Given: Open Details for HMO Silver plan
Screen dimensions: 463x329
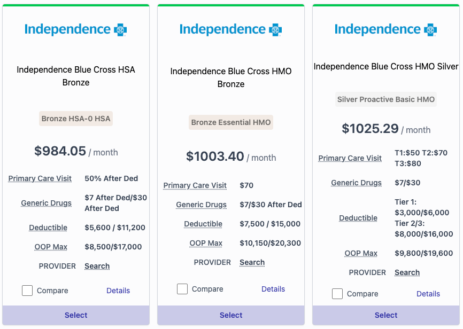Looking at the screenshot, I should (428, 294).
